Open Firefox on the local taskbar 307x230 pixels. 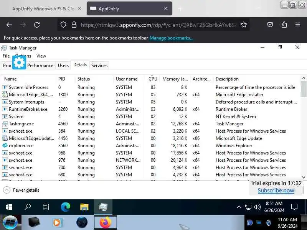105,223
